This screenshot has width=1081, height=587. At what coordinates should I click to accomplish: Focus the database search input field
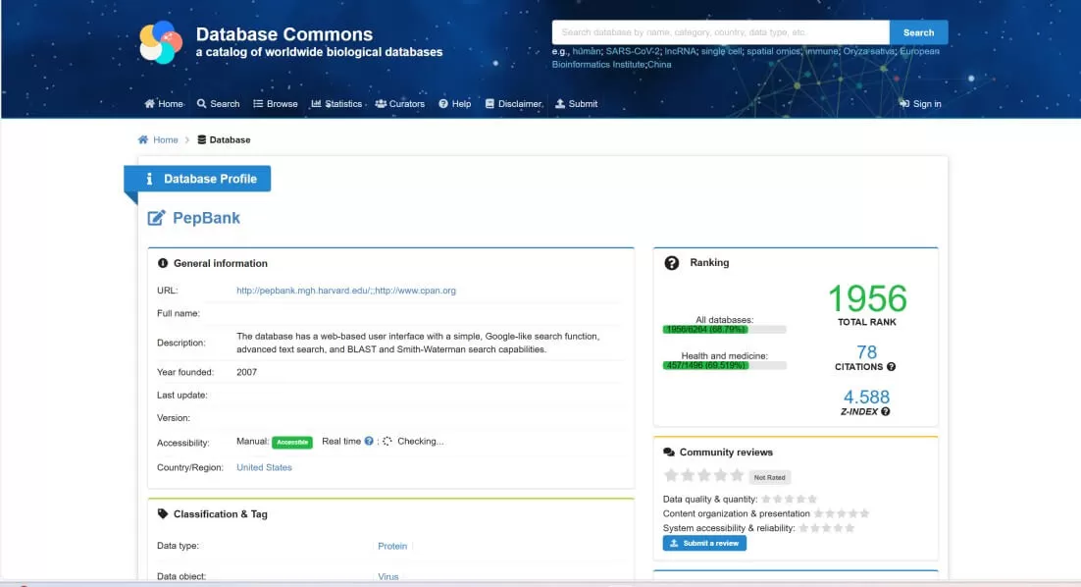[720, 32]
